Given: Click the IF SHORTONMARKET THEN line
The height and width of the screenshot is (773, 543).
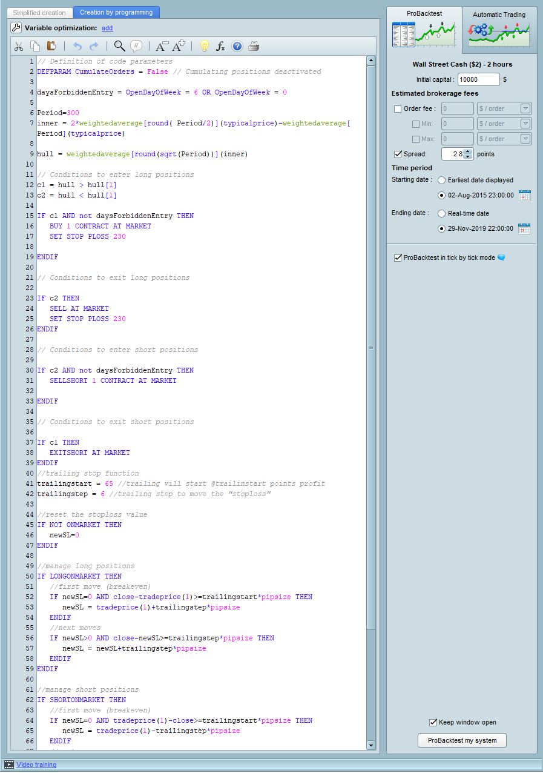Looking at the screenshot, I should click(x=81, y=700).
